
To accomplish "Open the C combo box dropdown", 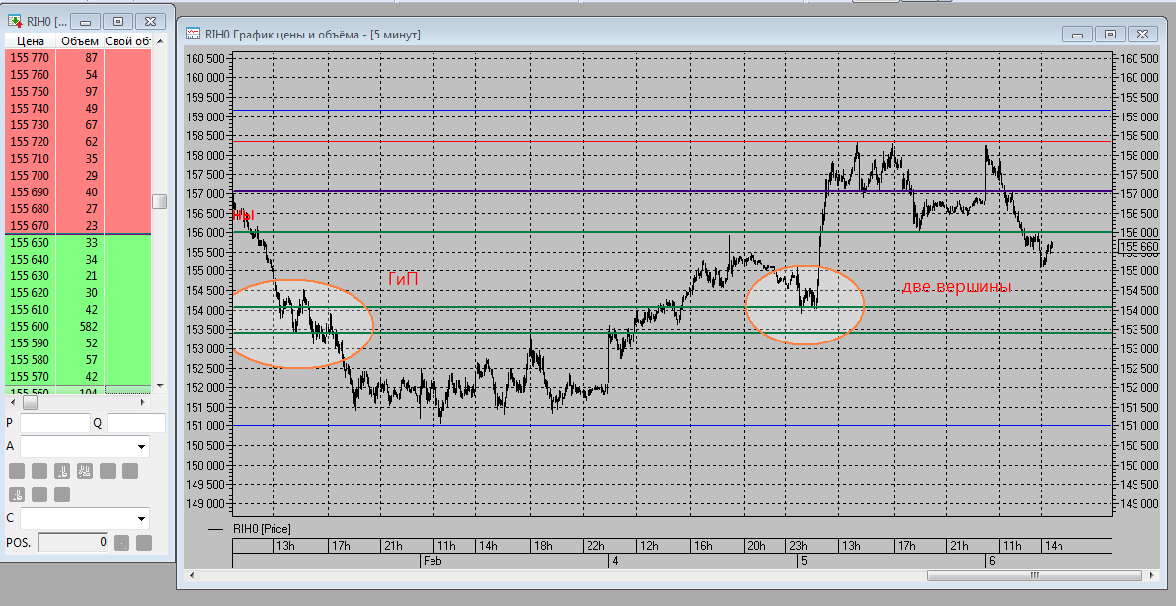I will point(141,518).
